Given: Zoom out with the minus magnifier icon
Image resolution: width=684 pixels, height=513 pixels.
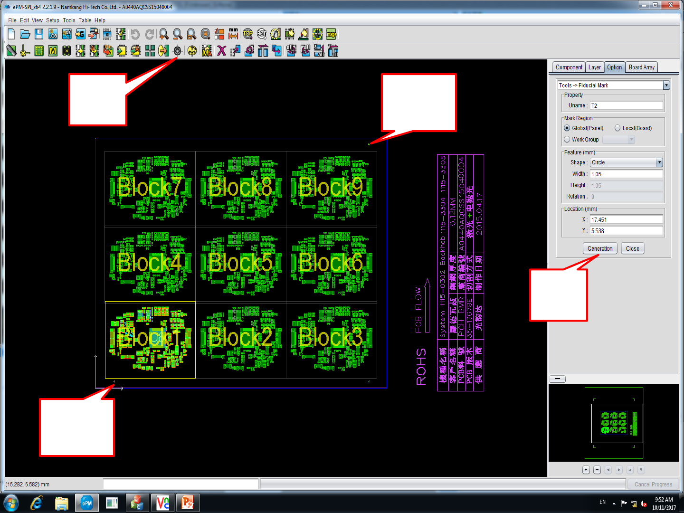Looking at the screenshot, I should (178, 34).
